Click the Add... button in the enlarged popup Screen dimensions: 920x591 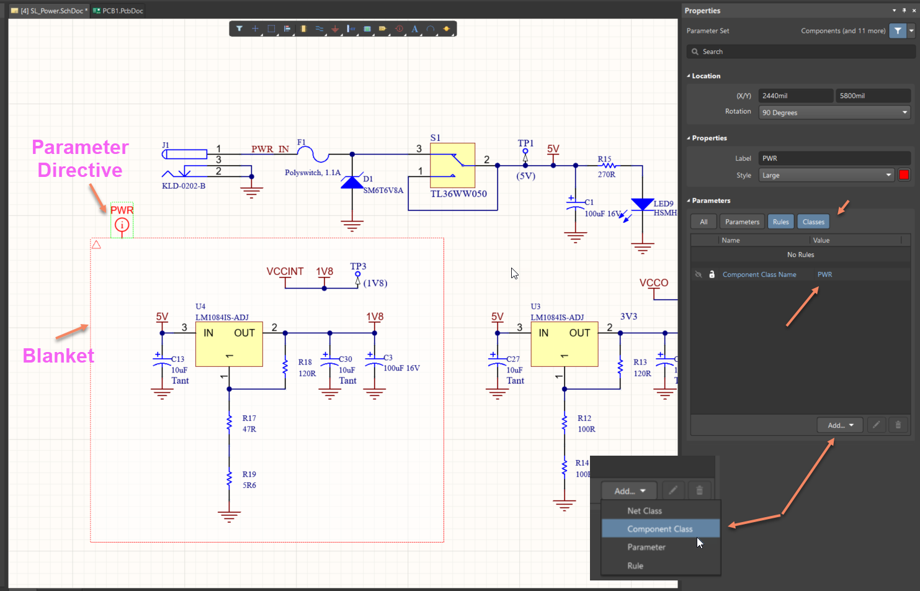click(x=629, y=490)
